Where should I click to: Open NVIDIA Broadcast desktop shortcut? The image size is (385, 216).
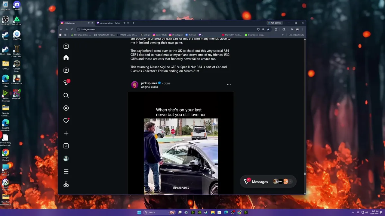5,96
